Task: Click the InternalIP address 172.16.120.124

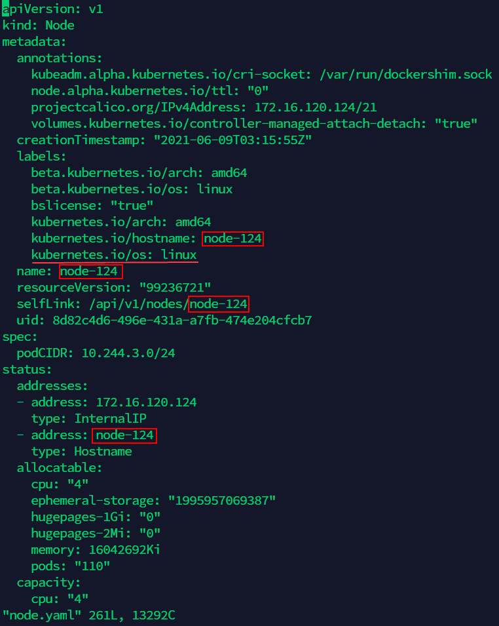Action: (x=146, y=402)
